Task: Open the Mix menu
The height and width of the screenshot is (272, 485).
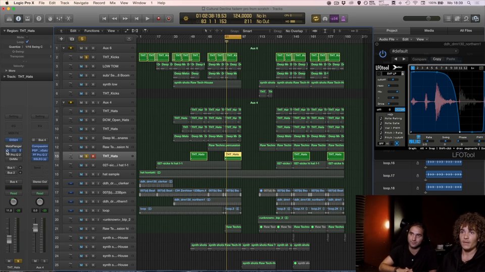Action: coord(113,3)
